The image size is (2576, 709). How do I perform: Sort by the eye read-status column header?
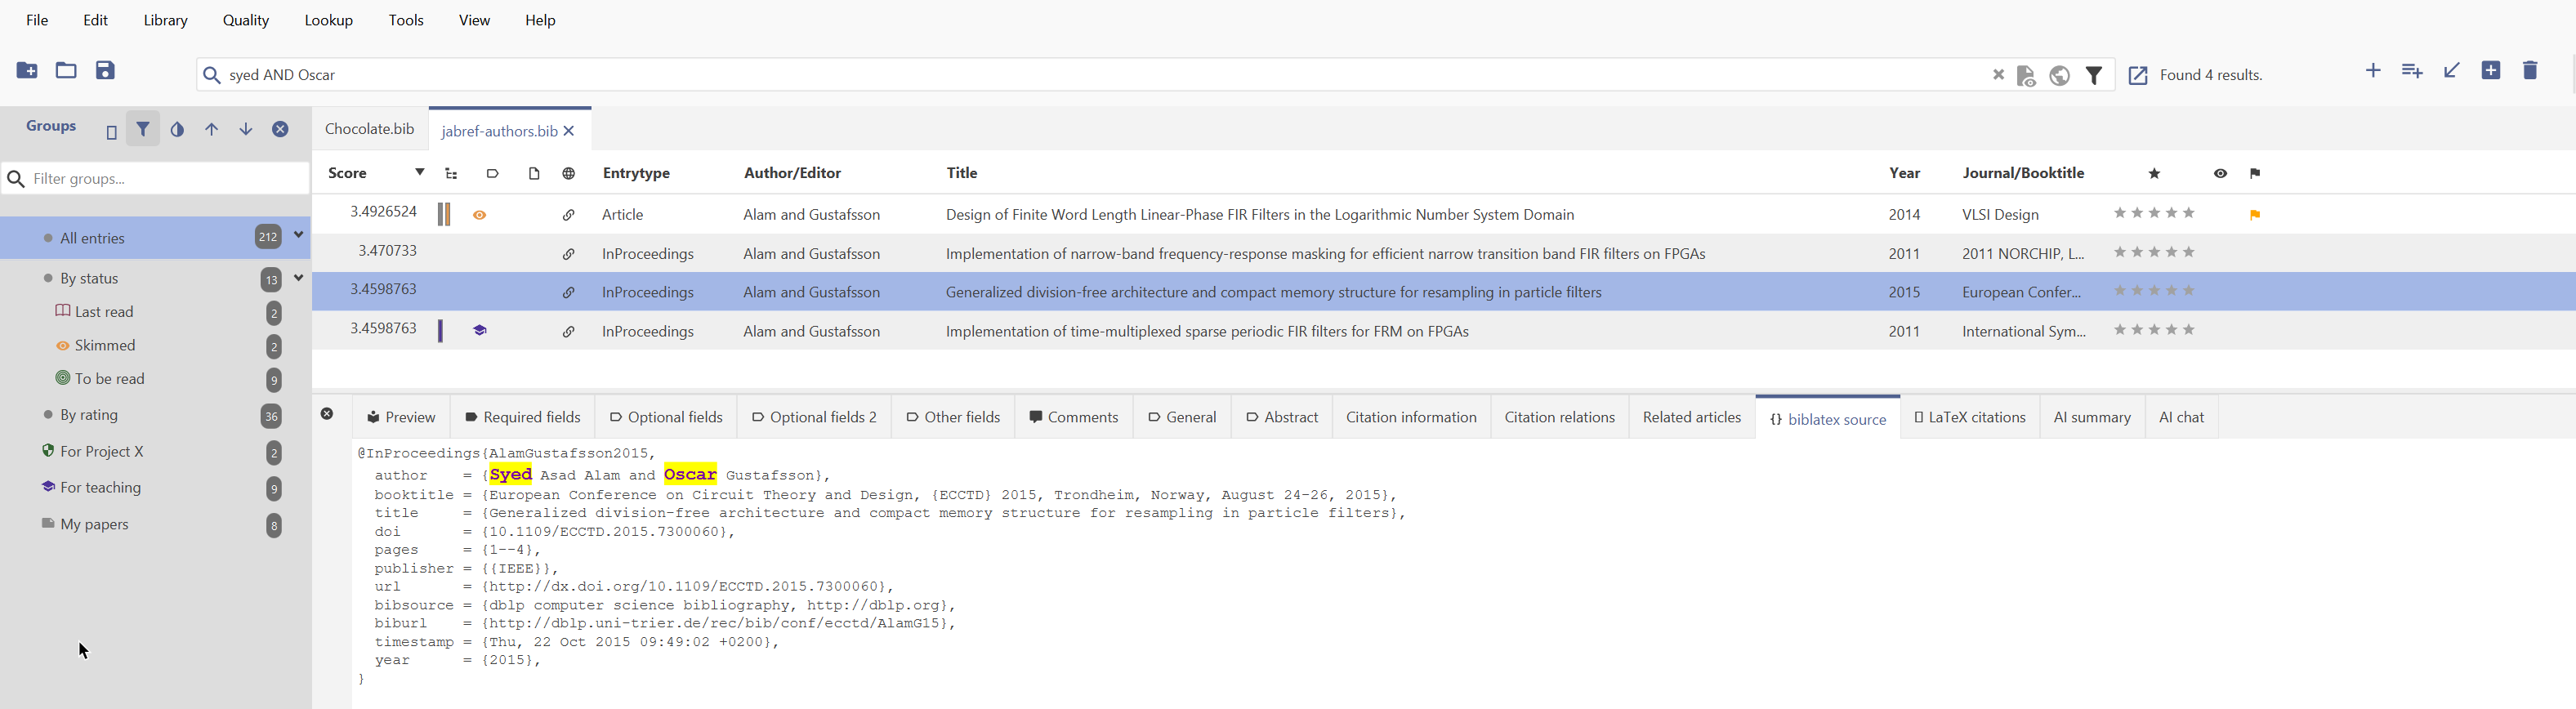coord(2220,174)
